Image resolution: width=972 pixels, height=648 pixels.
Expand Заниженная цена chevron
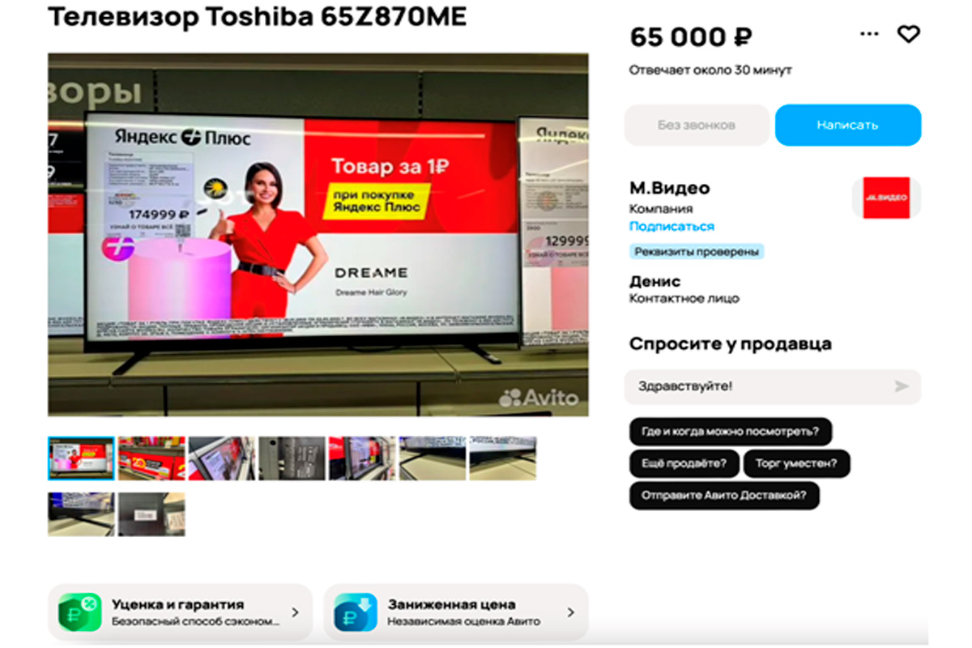[570, 612]
